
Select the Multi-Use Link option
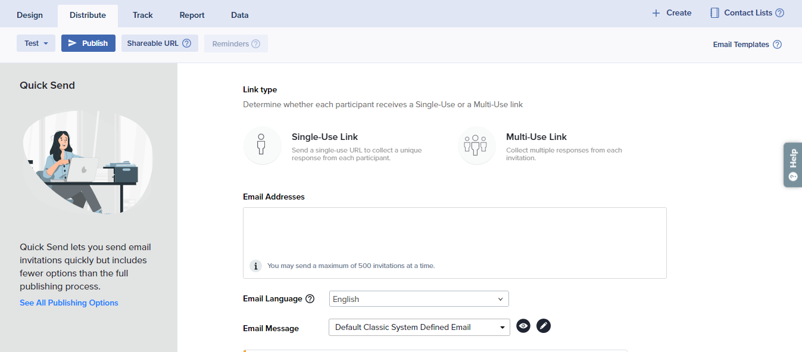(536, 137)
